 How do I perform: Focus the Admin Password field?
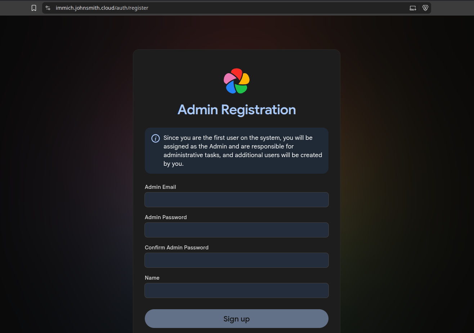[237, 230]
